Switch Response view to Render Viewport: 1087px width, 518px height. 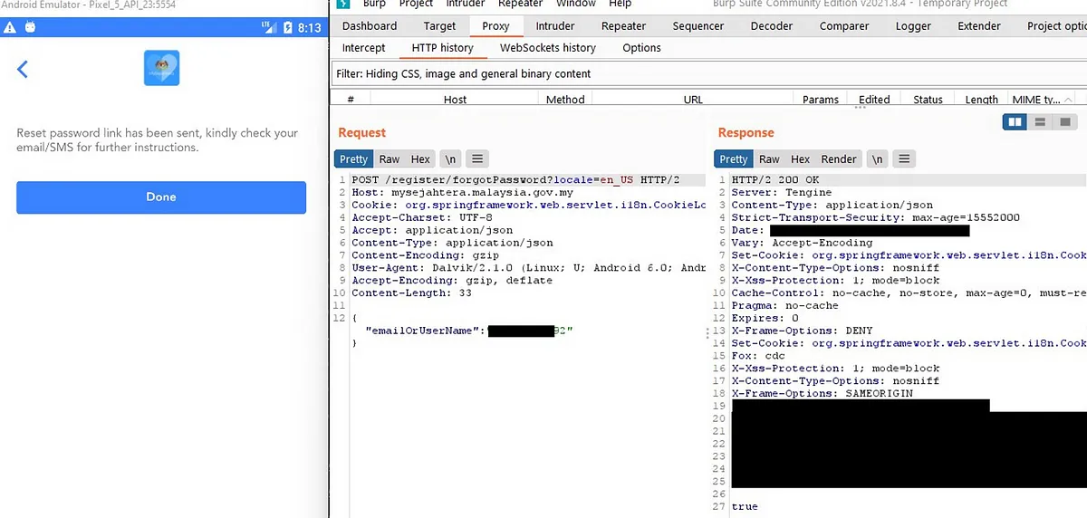[x=839, y=159]
